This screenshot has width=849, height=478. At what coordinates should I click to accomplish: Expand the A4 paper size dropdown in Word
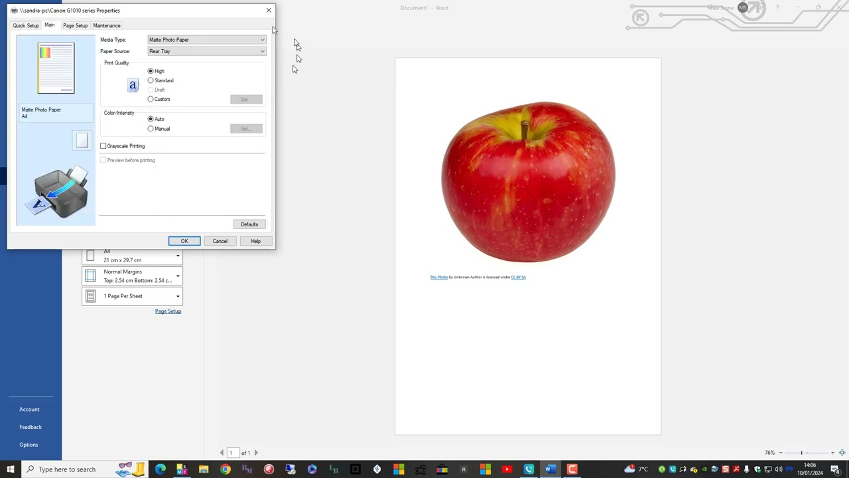pyautogui.click(x=132, y=256)
